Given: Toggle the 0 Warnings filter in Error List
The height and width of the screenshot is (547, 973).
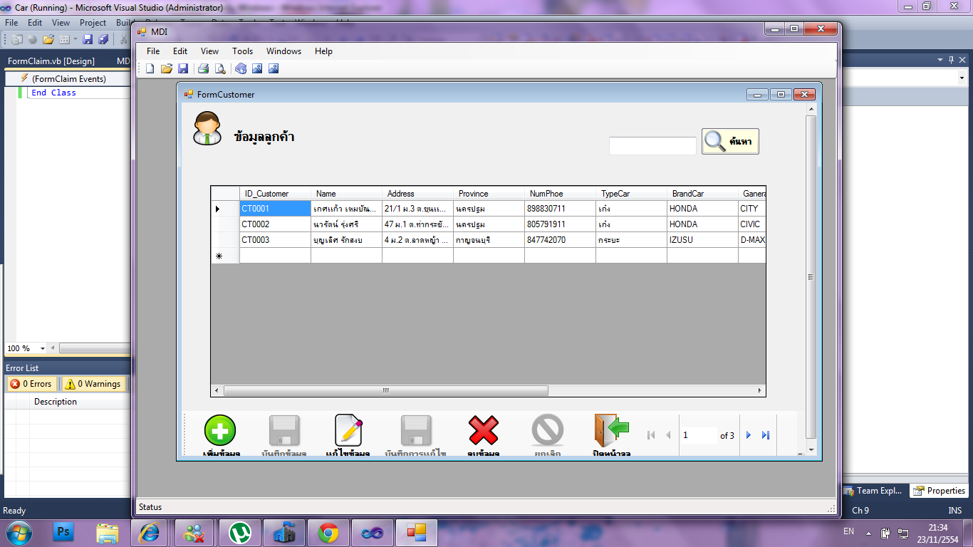Looking at the screenshot, I should pos(93,384).
